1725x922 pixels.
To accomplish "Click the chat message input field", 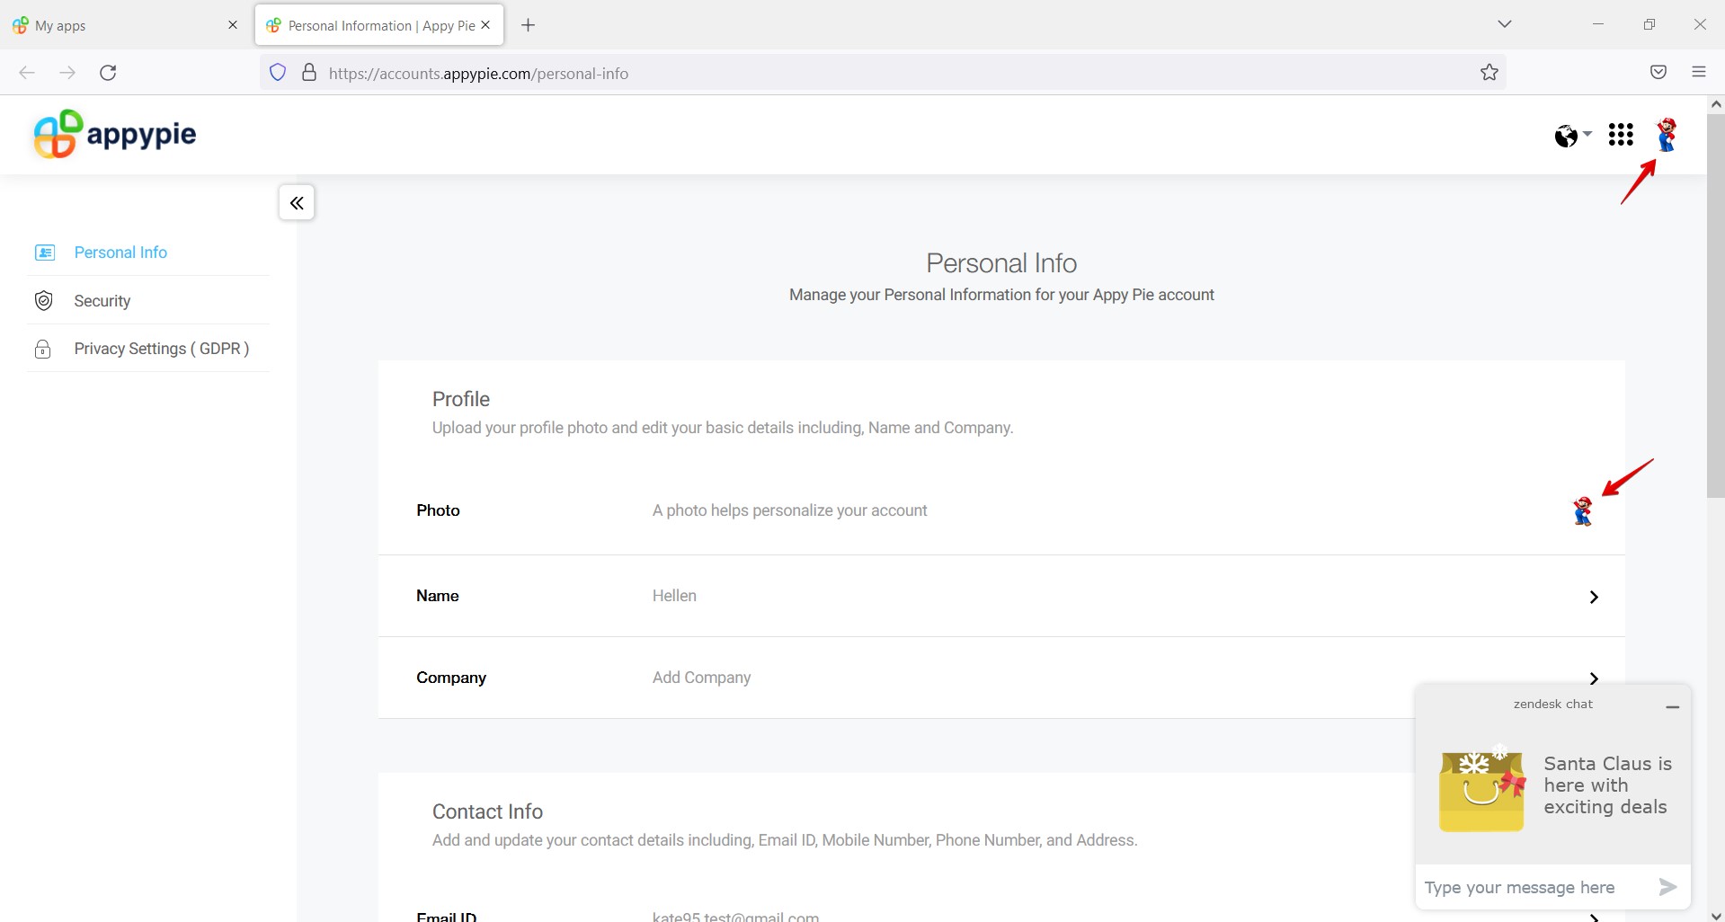I will [1533, 888].
